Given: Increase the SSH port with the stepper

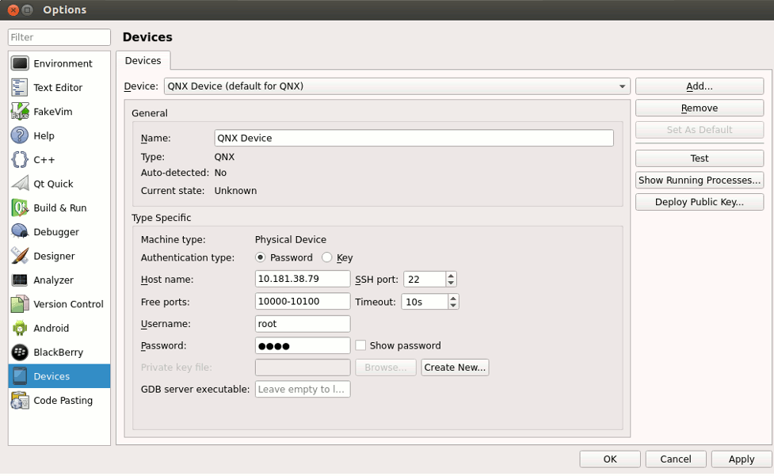Looking at the screenshot, I should (449, 275).
